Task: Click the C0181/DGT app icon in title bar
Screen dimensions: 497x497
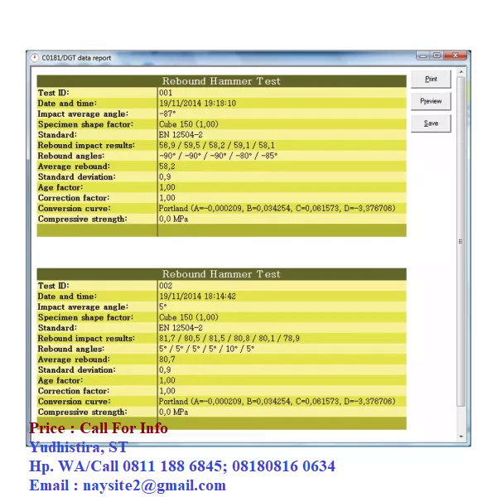Action: coord(34,58)
